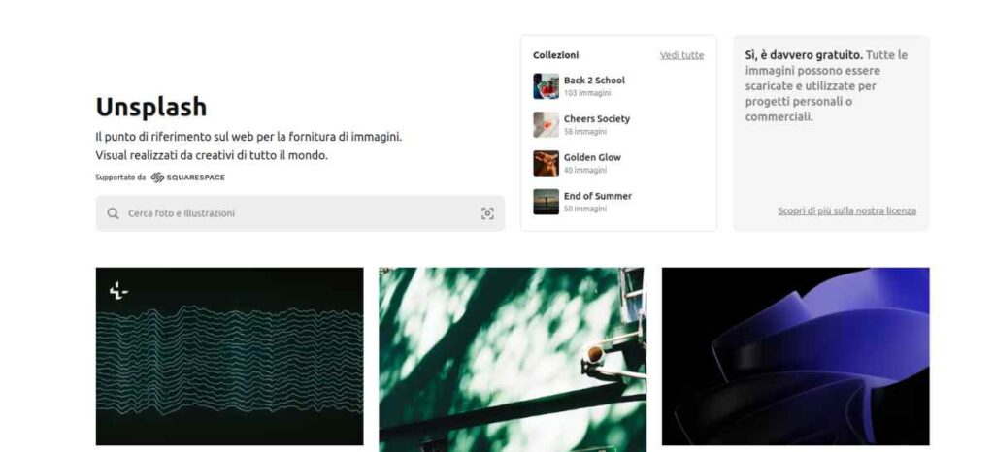Click the Collezioni heading
This screenshot has height=452, width=994.
(x=555, y=55)
